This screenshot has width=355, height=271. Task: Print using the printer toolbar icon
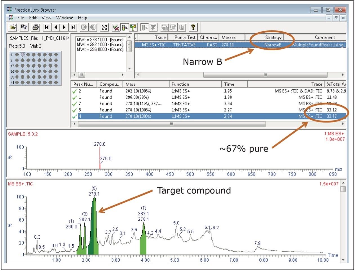[x=35, y=27]
